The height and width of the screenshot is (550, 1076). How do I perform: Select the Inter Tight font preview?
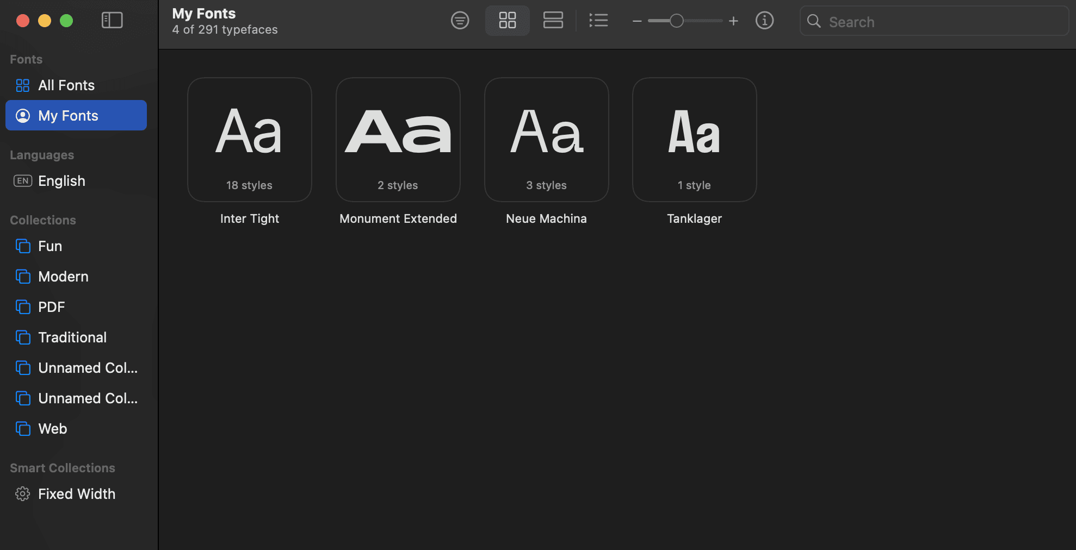[250, 140]
